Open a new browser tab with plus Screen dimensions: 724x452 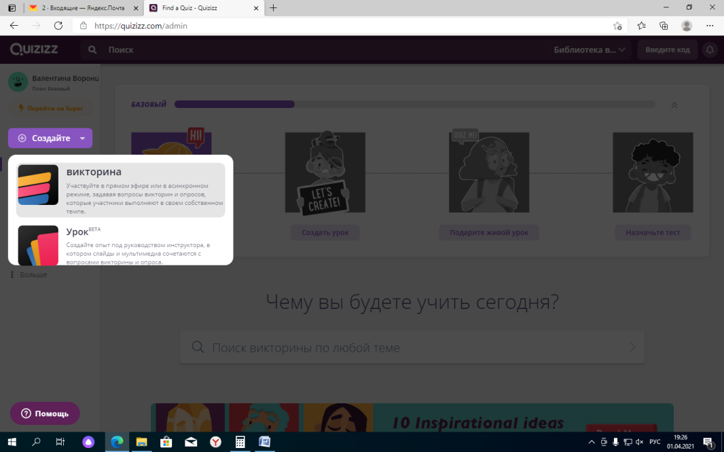pyautogui.click(x=273, y=8)
